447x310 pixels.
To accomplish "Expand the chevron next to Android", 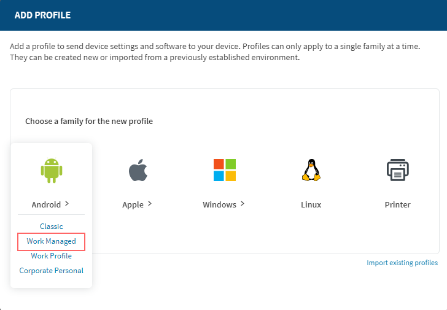I will tap(67, 203).
